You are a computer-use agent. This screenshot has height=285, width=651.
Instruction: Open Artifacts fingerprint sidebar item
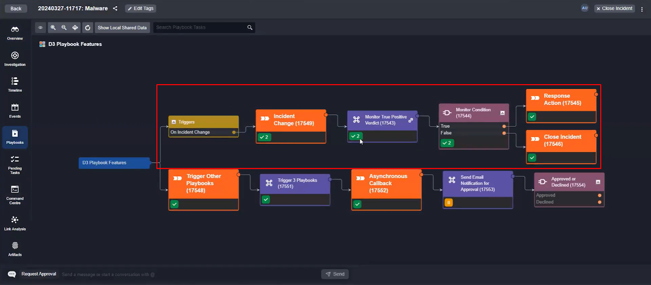tap(15, 249)
